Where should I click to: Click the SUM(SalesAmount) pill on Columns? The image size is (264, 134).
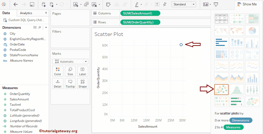coord(140,13)
